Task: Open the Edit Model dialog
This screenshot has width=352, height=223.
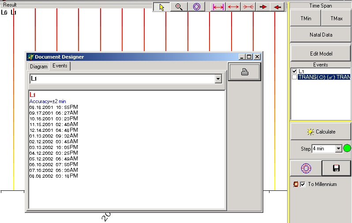Action: [321, 53]
